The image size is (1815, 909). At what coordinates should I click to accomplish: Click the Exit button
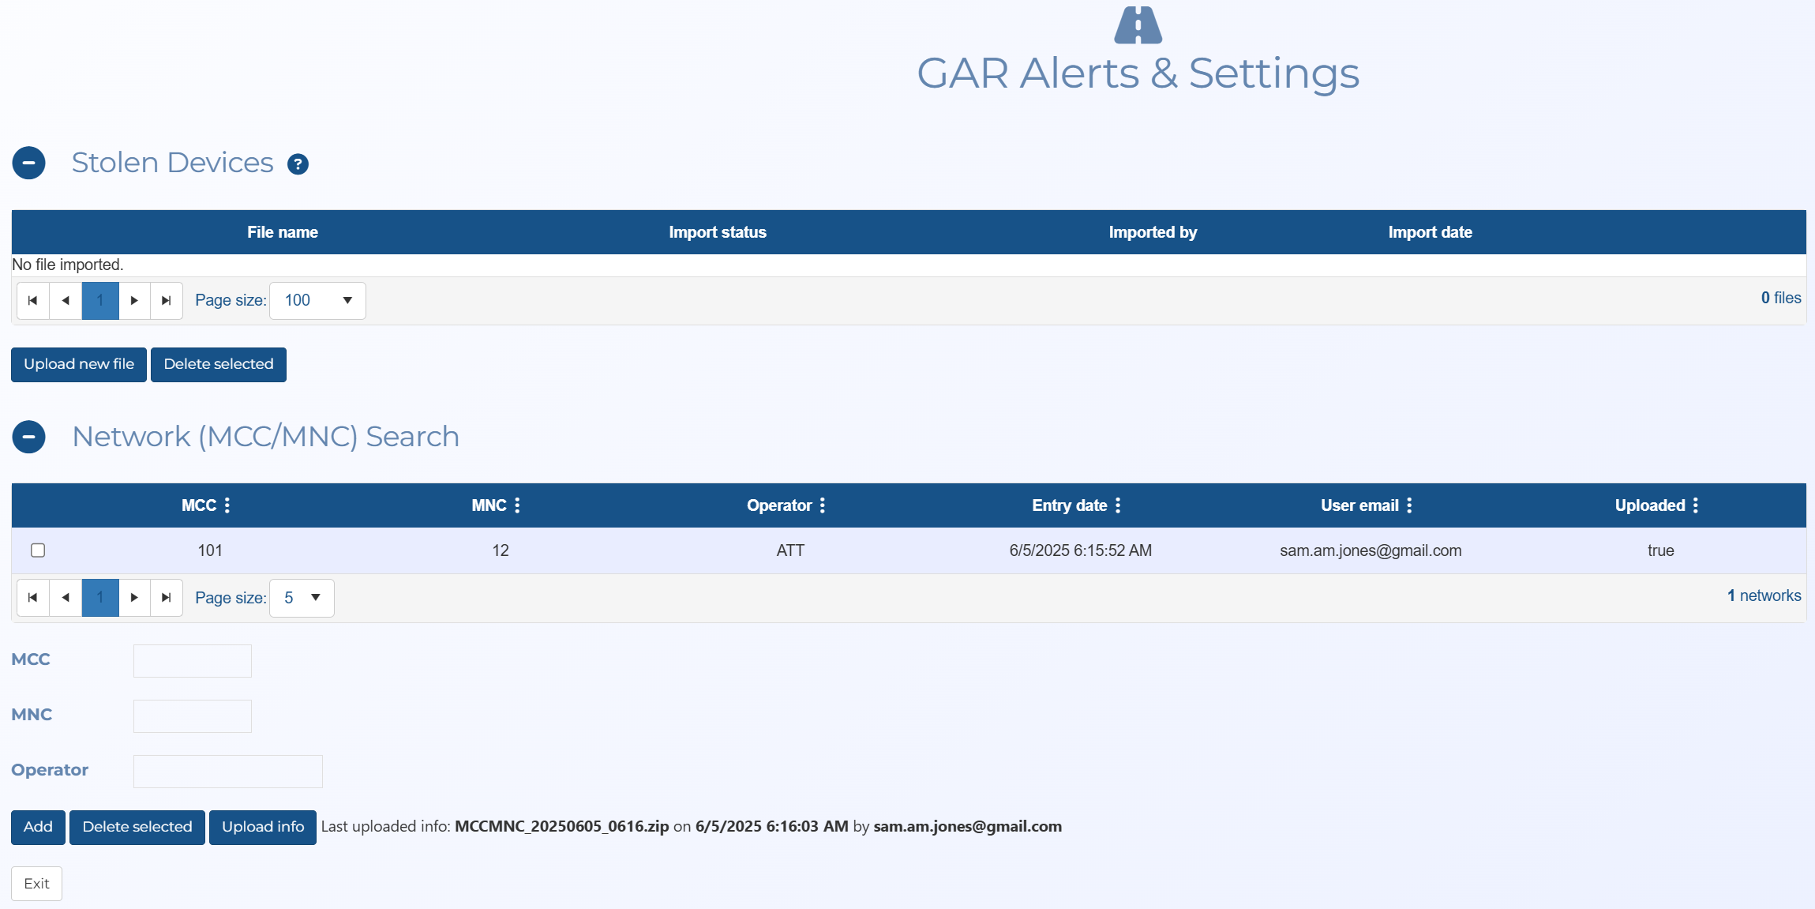coord(36,884)
